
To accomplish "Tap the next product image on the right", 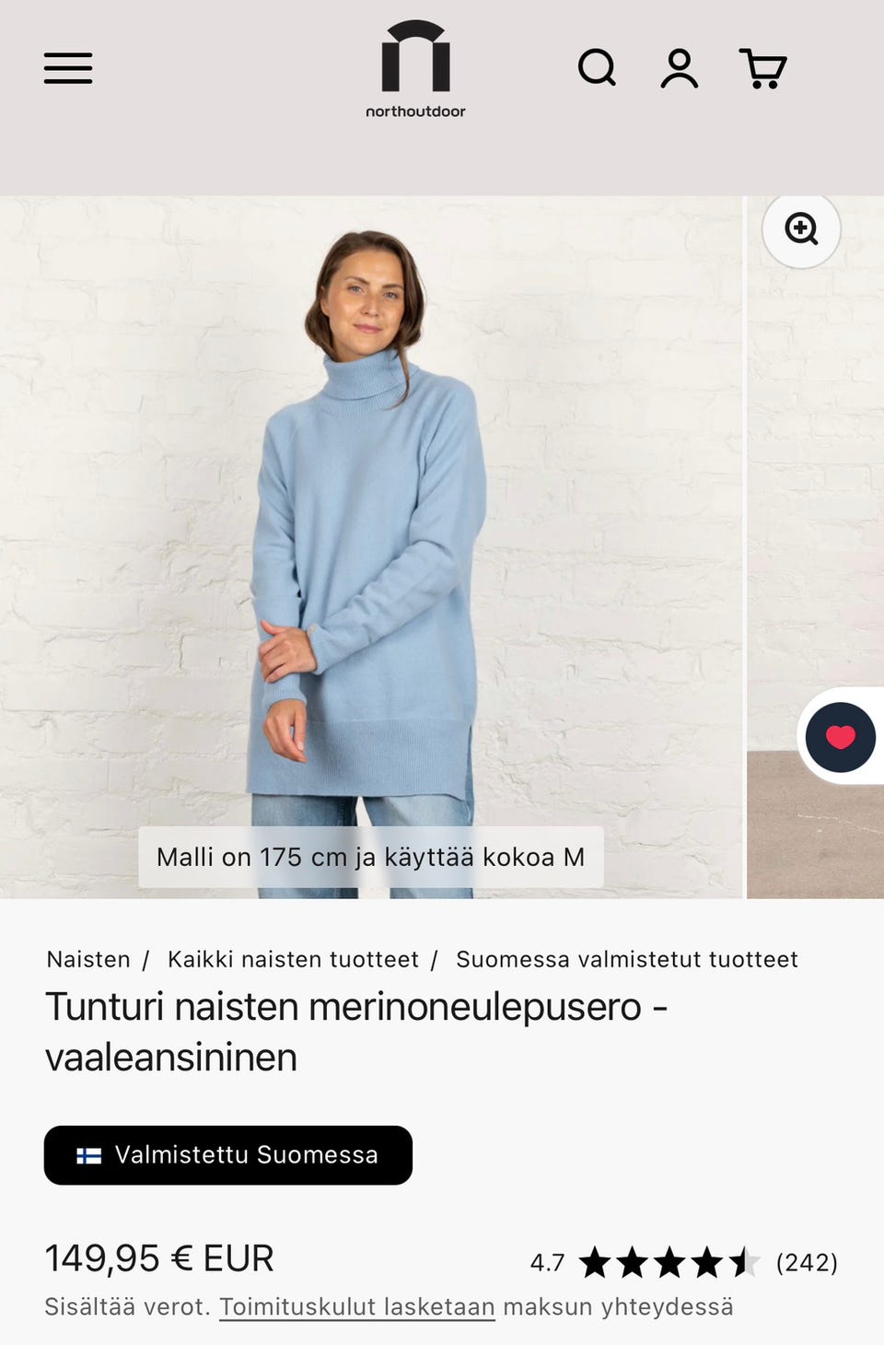I will (x=815, y=546).
